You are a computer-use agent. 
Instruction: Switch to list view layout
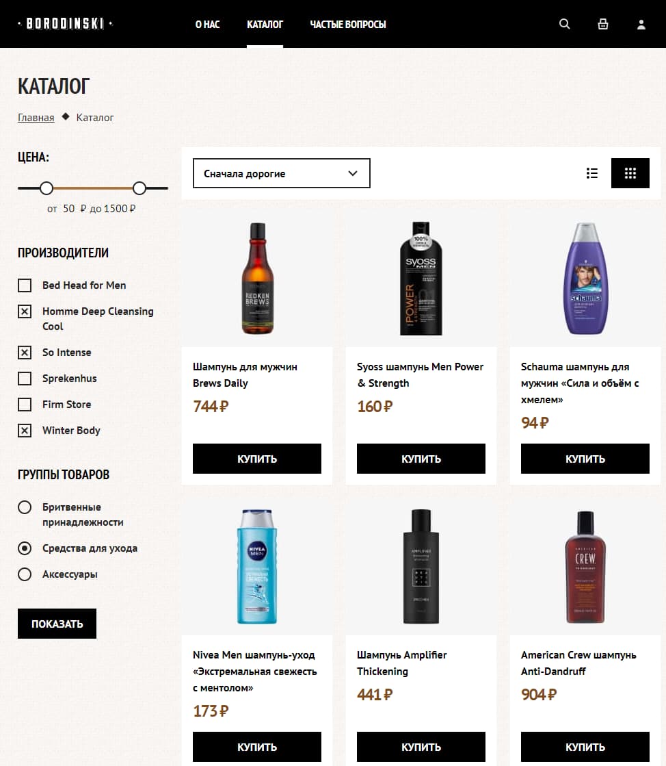592,173
